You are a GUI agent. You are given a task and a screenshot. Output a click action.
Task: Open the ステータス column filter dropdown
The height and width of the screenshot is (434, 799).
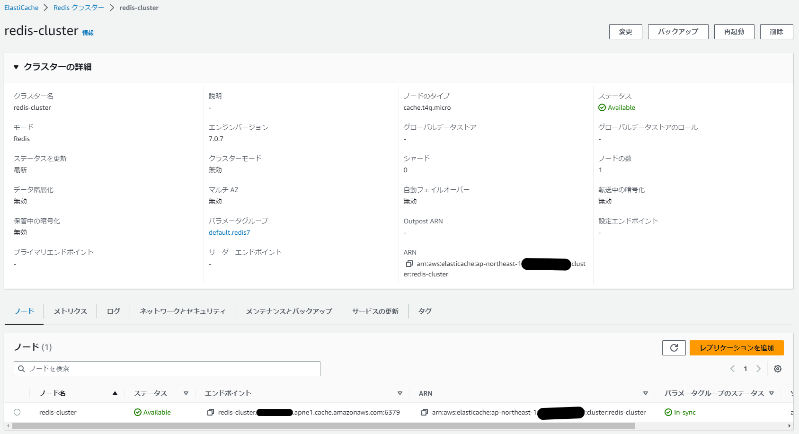point(186,393)
